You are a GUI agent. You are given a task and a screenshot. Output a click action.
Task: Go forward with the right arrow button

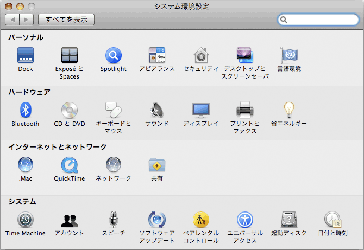(x=27, y=20)
